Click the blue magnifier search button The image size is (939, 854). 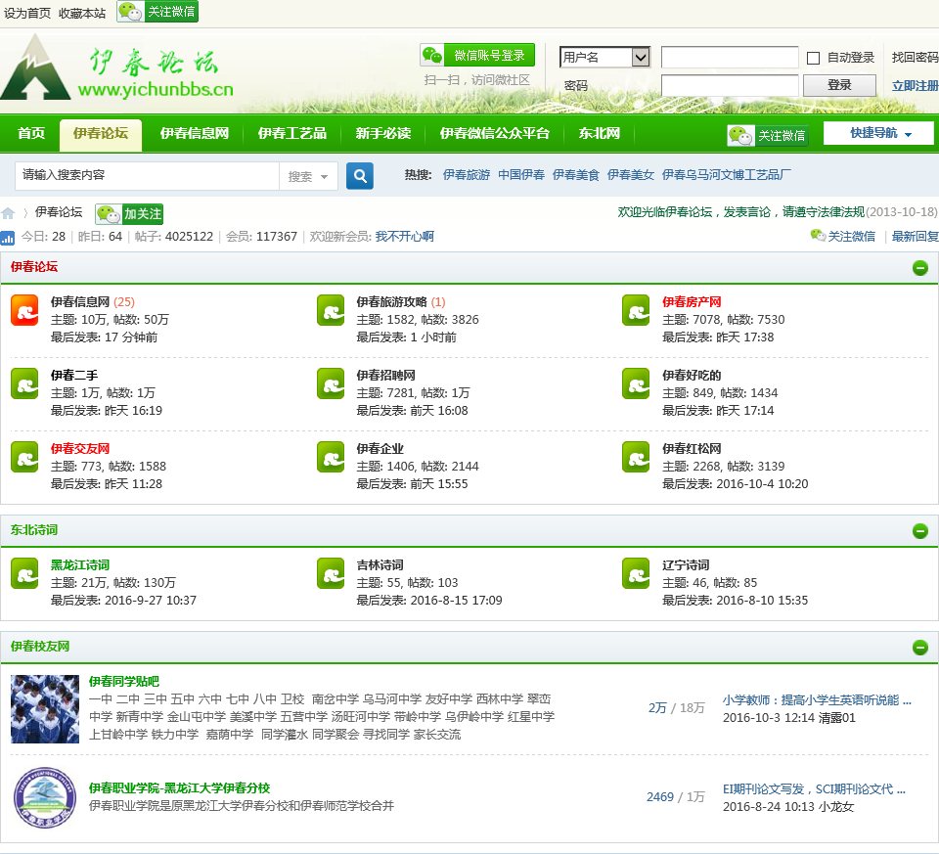360,176
